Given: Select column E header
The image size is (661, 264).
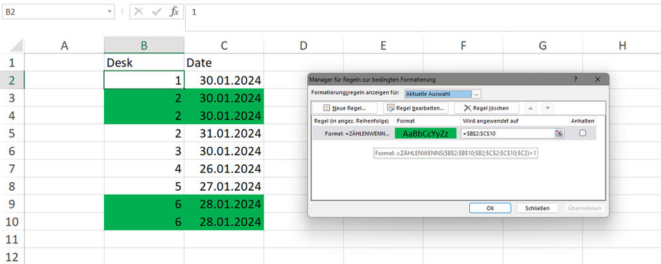Looking at the screenshot, I should (x=383, y=46).
